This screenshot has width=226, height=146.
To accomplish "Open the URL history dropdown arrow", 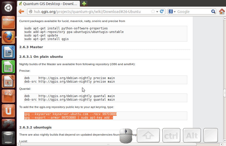I will (x=157, y=12).
